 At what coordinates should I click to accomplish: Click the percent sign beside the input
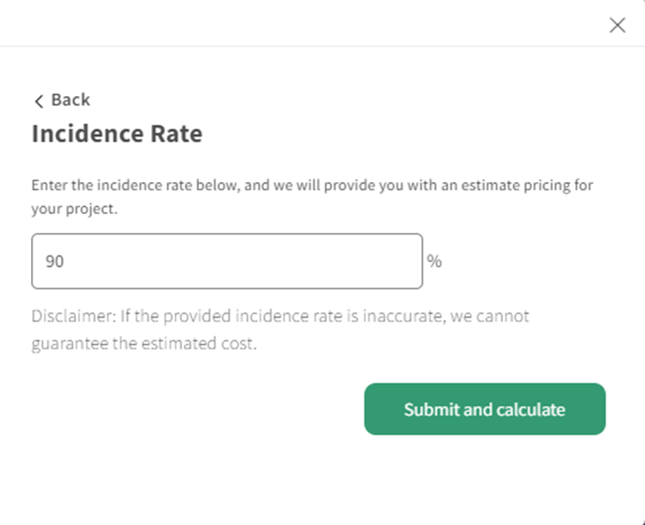(434, 261)
